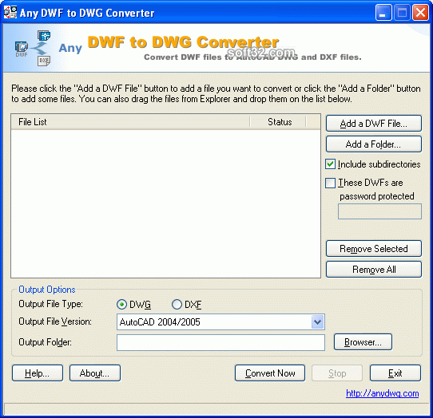Exit the application
This screenshot has width=433, height=418.
pyautogui.click(x=395, y=373)
